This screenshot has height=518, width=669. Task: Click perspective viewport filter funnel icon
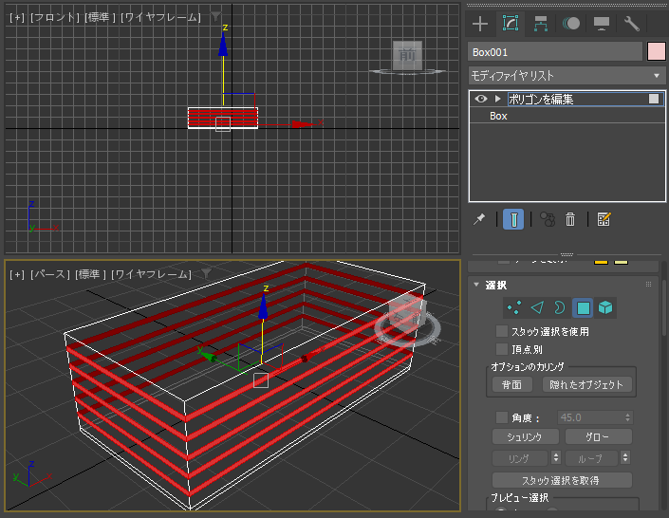tap(206, 273)
